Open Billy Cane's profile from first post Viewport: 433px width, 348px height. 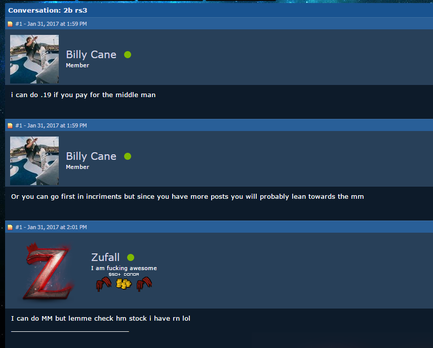[91, 55]
